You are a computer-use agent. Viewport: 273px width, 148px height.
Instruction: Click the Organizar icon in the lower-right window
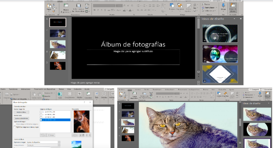click(x=225, y=94)
